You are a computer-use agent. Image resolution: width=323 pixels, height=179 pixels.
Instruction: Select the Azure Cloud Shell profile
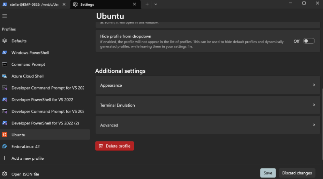click(45, 76)
